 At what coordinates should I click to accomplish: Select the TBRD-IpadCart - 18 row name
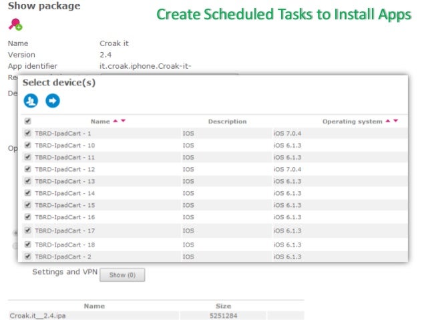click(65, 245)
